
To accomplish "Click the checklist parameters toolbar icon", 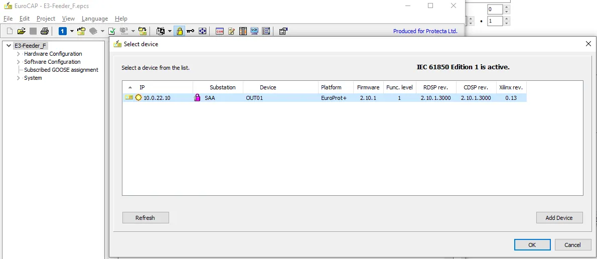I will (x=266, y=31).
